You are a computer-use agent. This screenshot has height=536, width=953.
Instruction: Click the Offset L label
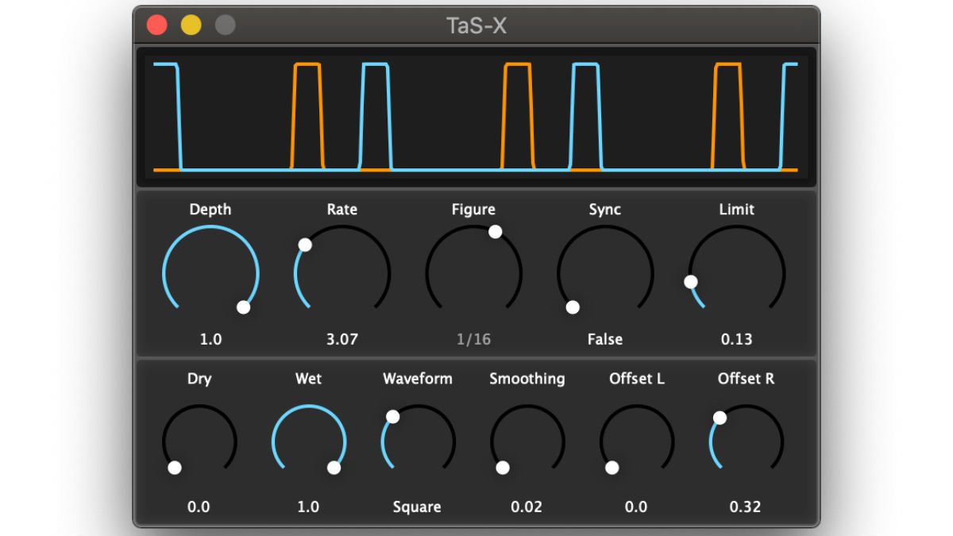click(637, 379)
